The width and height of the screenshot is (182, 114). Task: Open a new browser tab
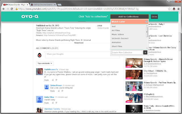(59, 5)
